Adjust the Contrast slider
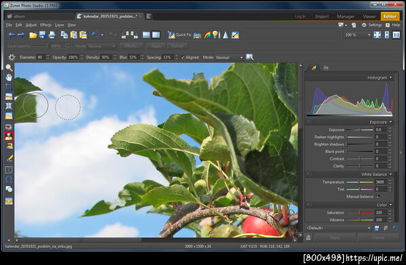This screenshot has height=265, width=406. [x=359, y=158]
